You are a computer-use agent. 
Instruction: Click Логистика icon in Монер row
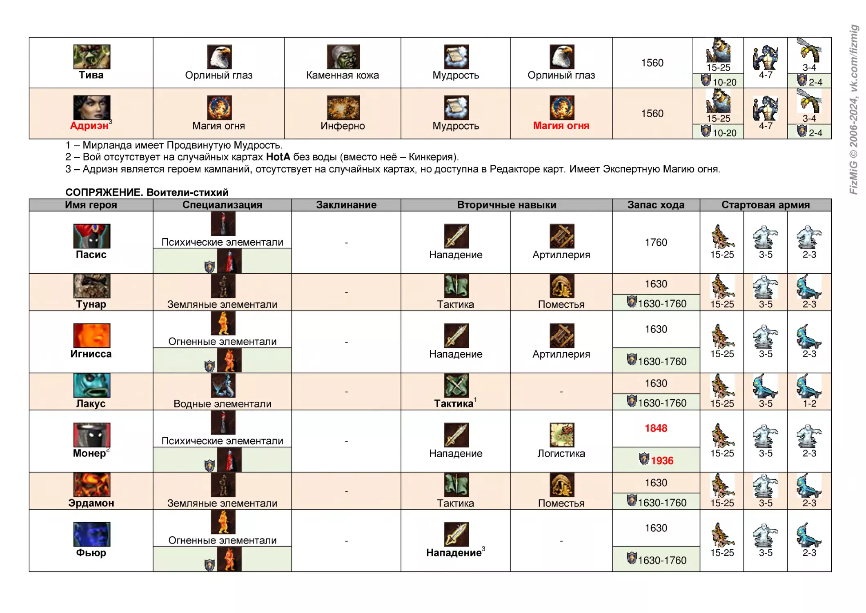pyautogui.click(x=561, y=435)
